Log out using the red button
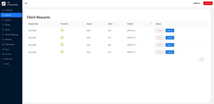Viewport: 214px width, 104px height. click(x=208, y=3)
